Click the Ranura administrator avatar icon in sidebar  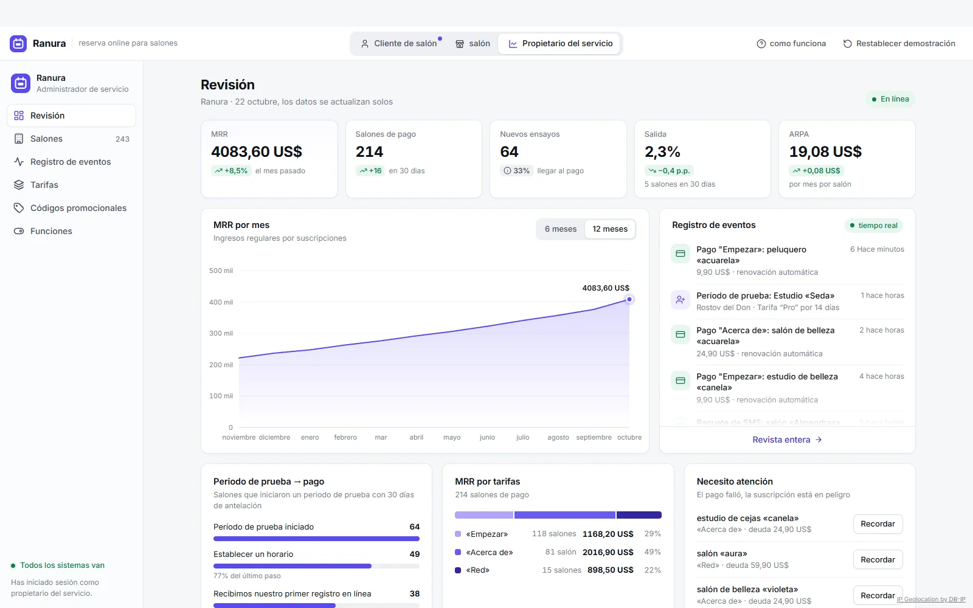coord(21,83)
